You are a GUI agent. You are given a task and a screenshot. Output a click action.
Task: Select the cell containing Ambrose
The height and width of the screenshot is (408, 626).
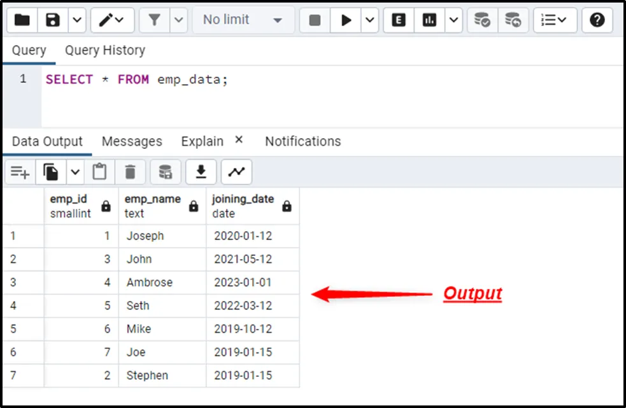(150, 282)
